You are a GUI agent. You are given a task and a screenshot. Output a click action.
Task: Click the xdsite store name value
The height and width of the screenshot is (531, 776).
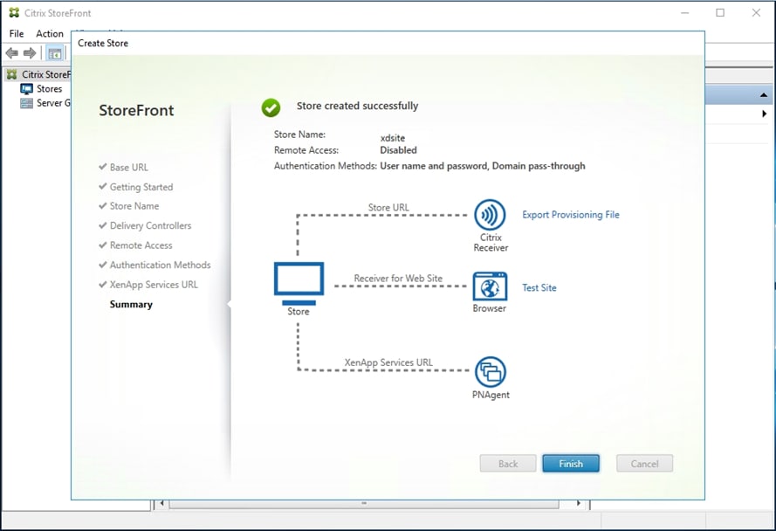click(x=393, y=138)
